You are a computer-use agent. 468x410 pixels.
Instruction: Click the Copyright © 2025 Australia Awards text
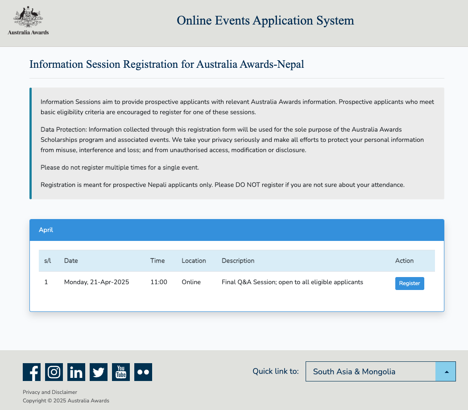pos(66,401)
